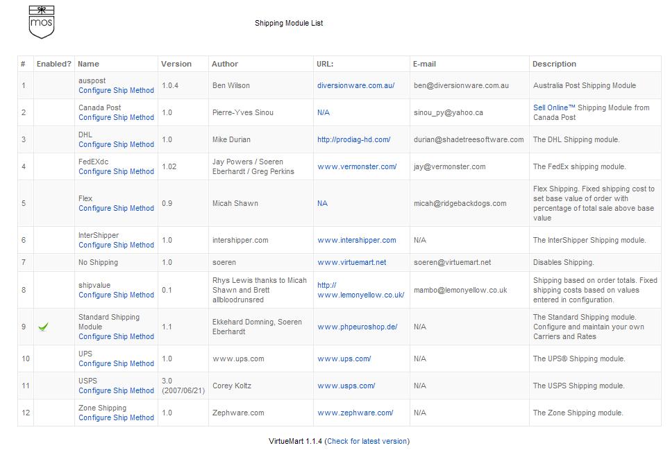The width and height of the screenshot is (670, 475).
Task: Configure ship method for auspost
Action: (x=116, y=91)
